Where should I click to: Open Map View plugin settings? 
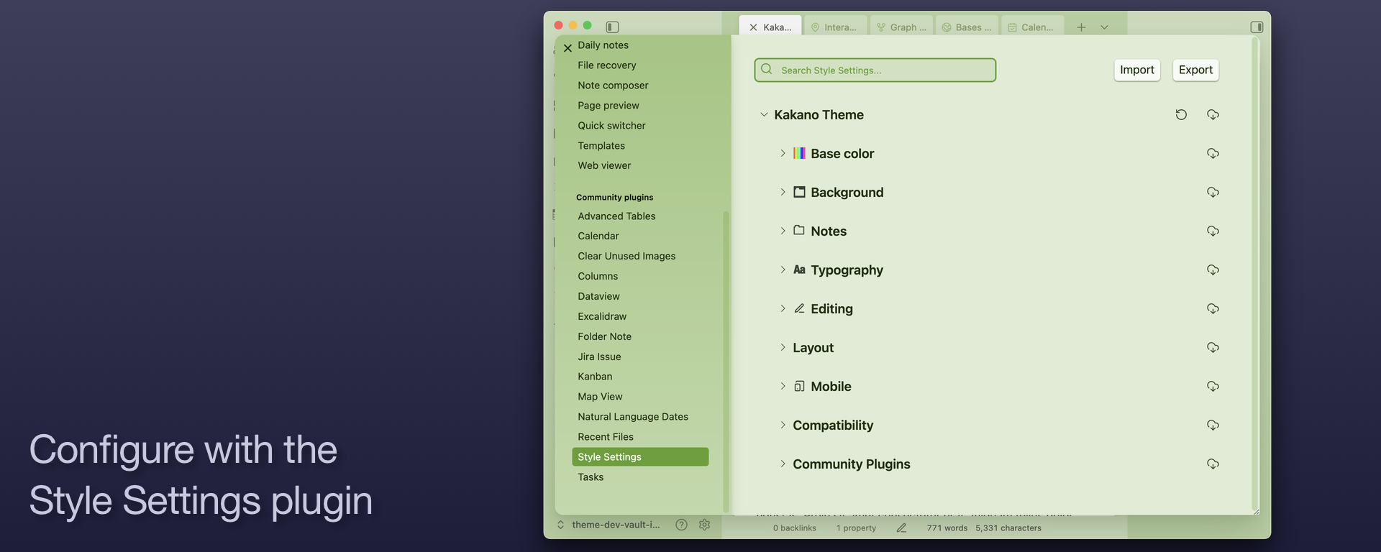pos(600,397)
